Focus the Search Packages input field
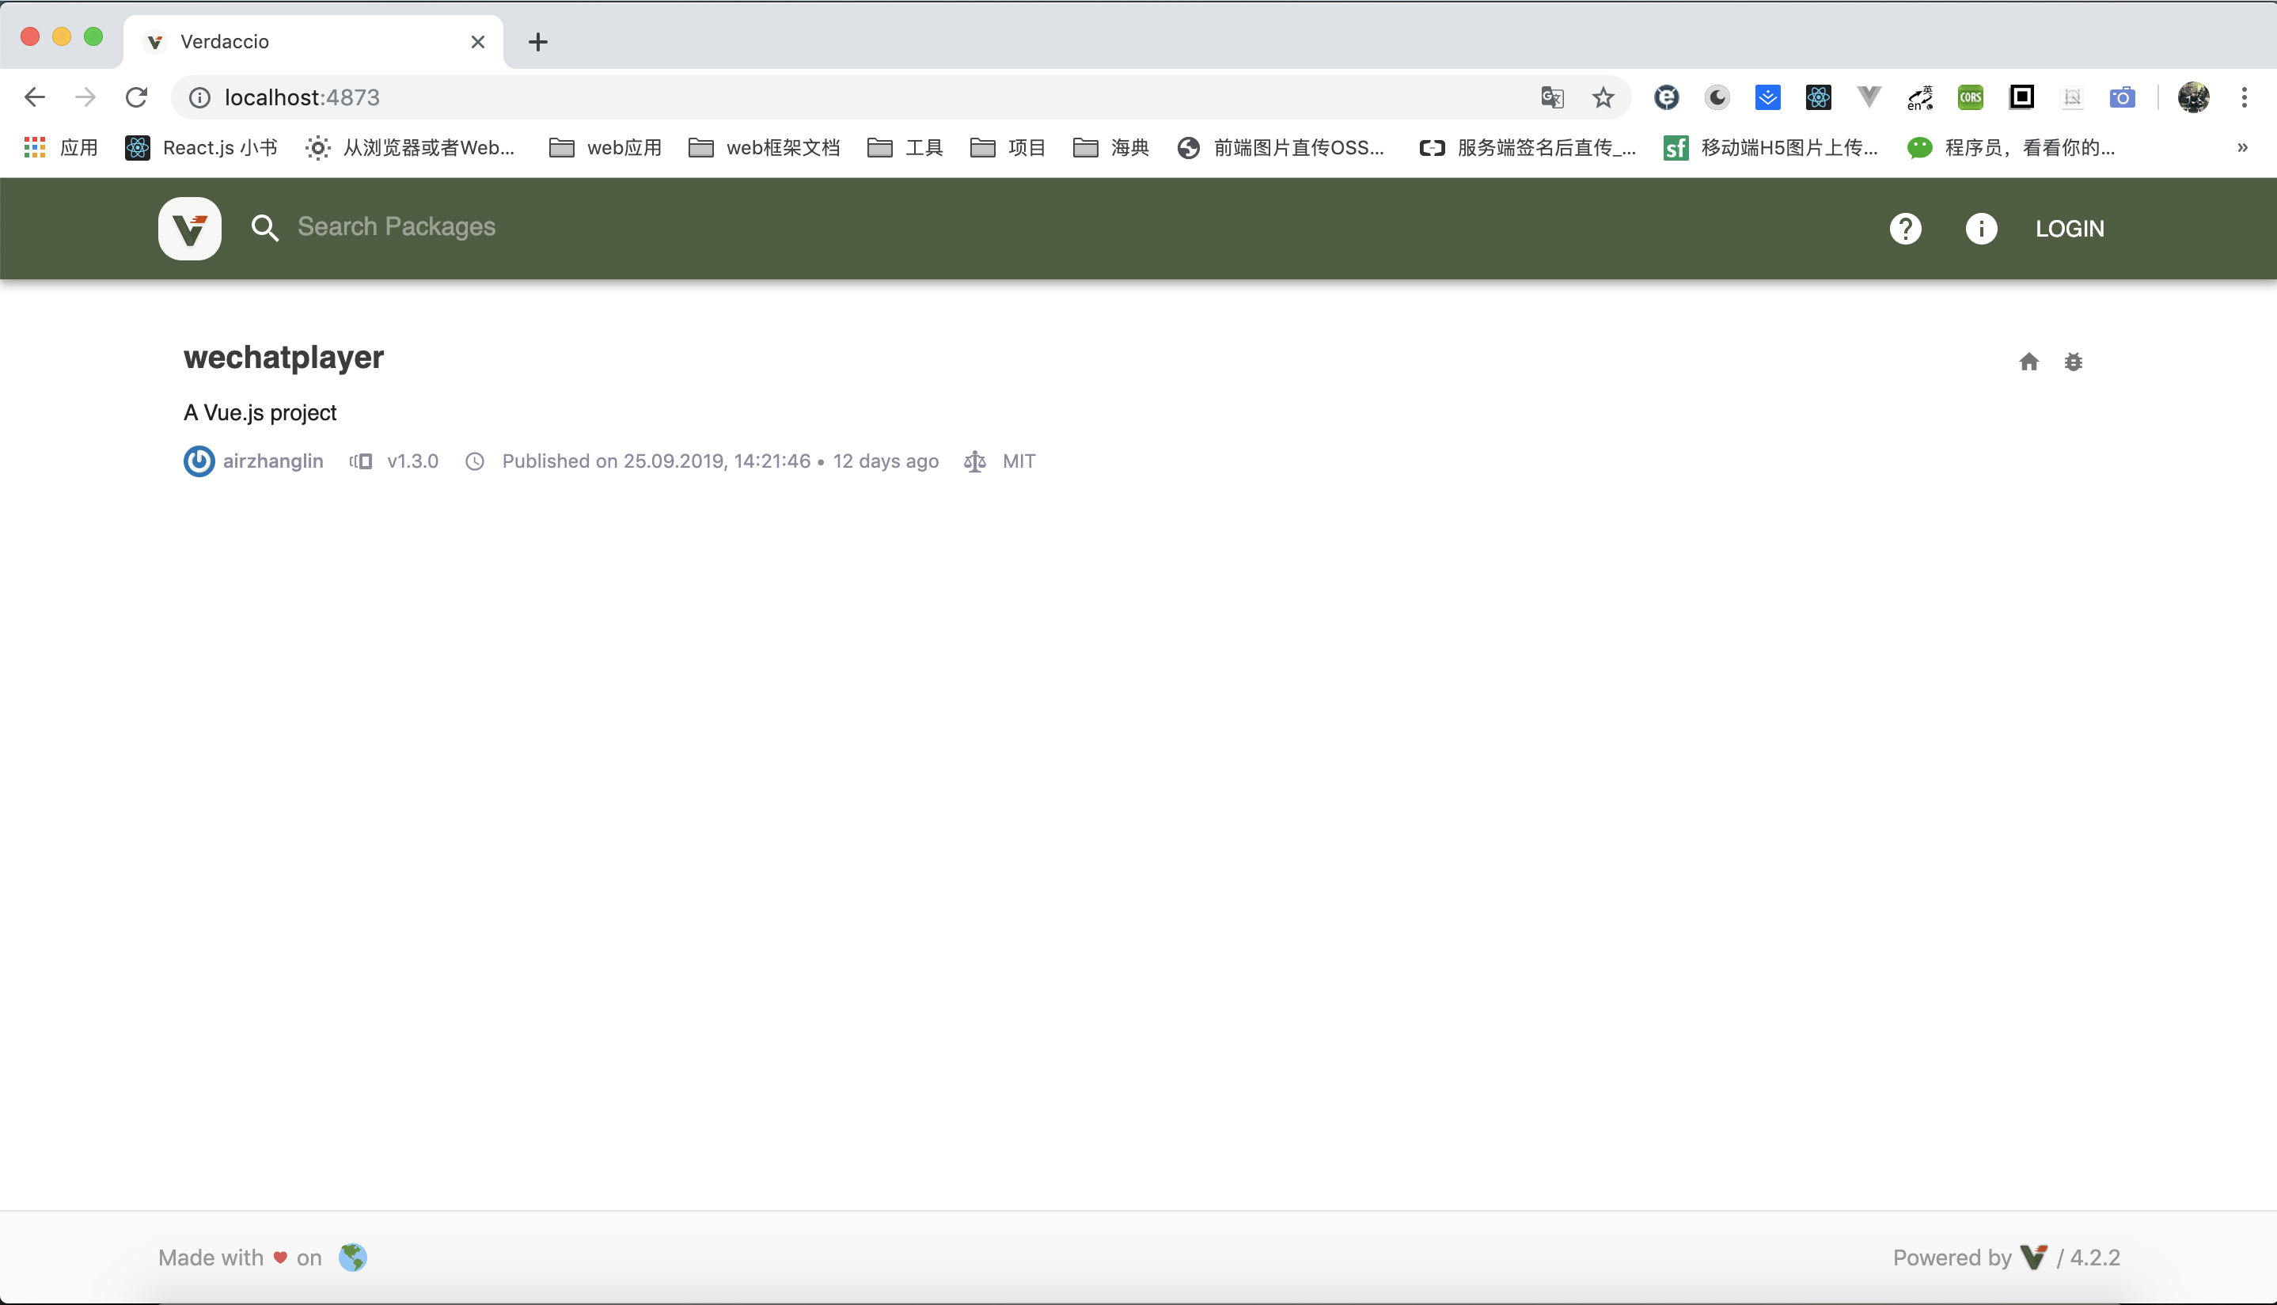Image resolution: width=2277 pixels, height=1305 pixels. (396, 228)
